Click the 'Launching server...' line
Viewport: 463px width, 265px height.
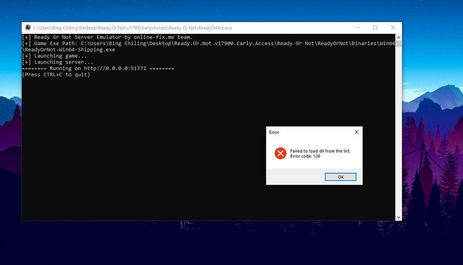pyautogui.click(x=57, y=62)
